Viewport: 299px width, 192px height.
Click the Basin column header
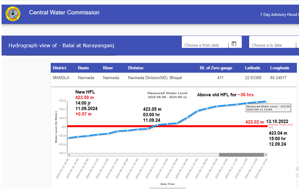tap(83, 68)
